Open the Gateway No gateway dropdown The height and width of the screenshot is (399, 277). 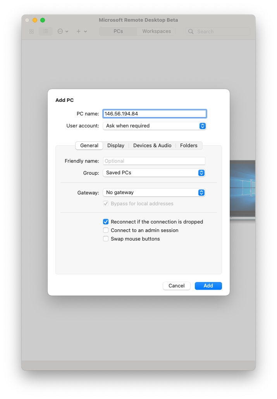coord(154,193)
